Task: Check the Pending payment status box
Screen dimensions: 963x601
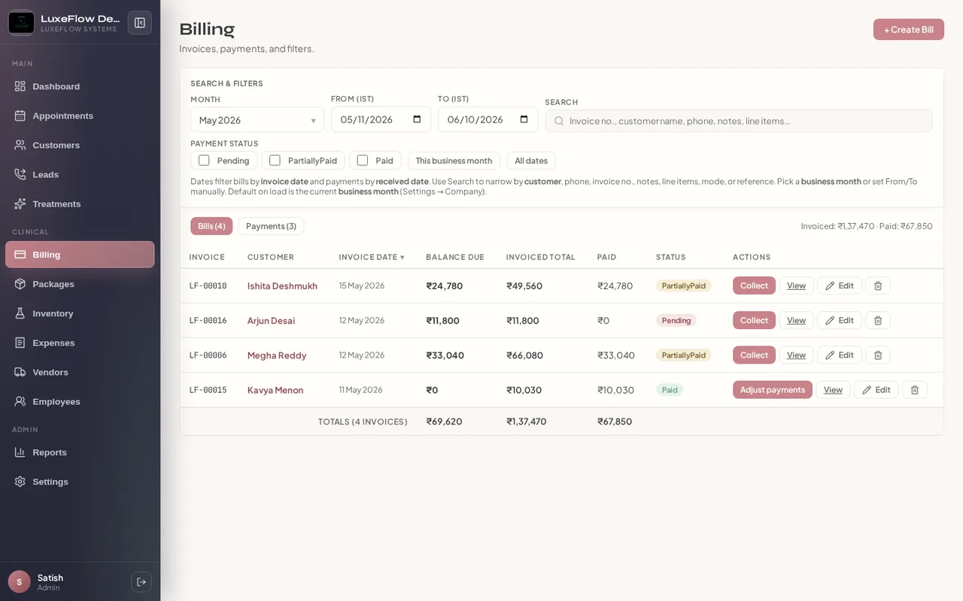Action: click(x=204, y=160)
